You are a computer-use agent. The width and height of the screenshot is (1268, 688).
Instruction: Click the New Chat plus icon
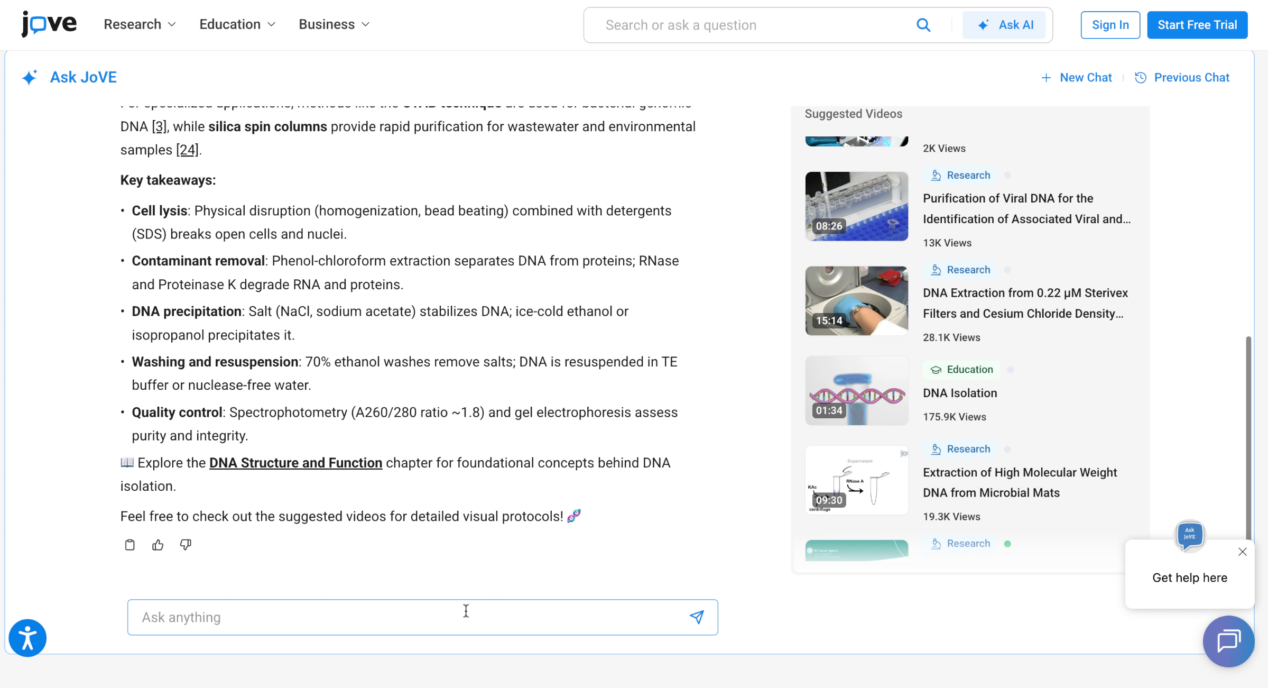[1046, 78]
